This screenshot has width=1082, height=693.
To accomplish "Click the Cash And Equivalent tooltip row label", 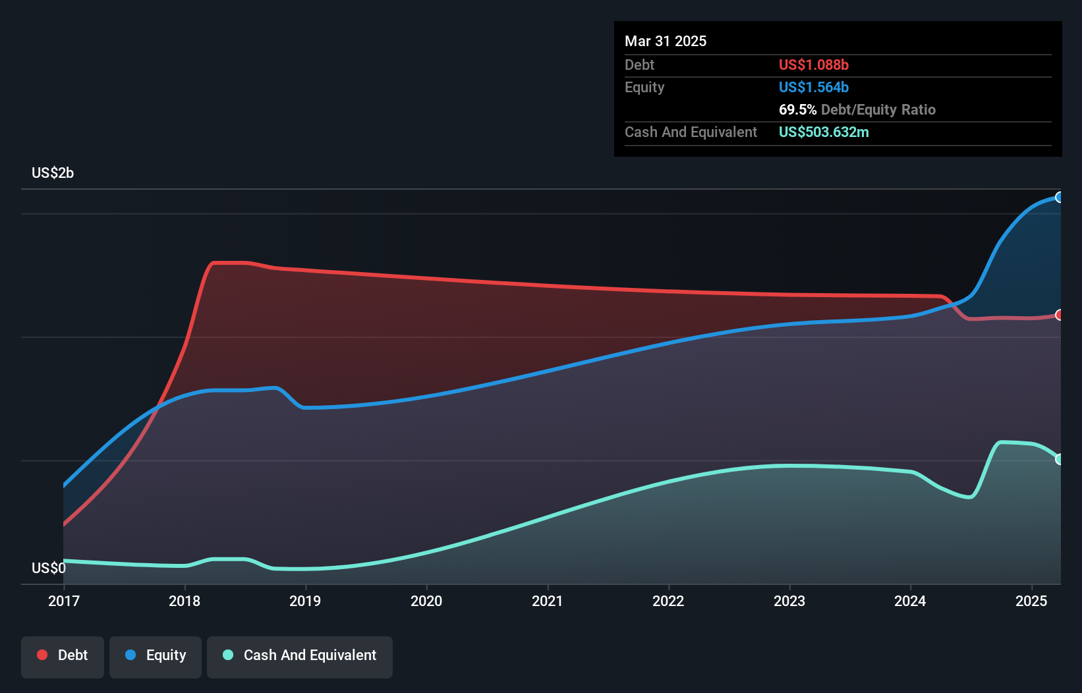I will (691, 132).
